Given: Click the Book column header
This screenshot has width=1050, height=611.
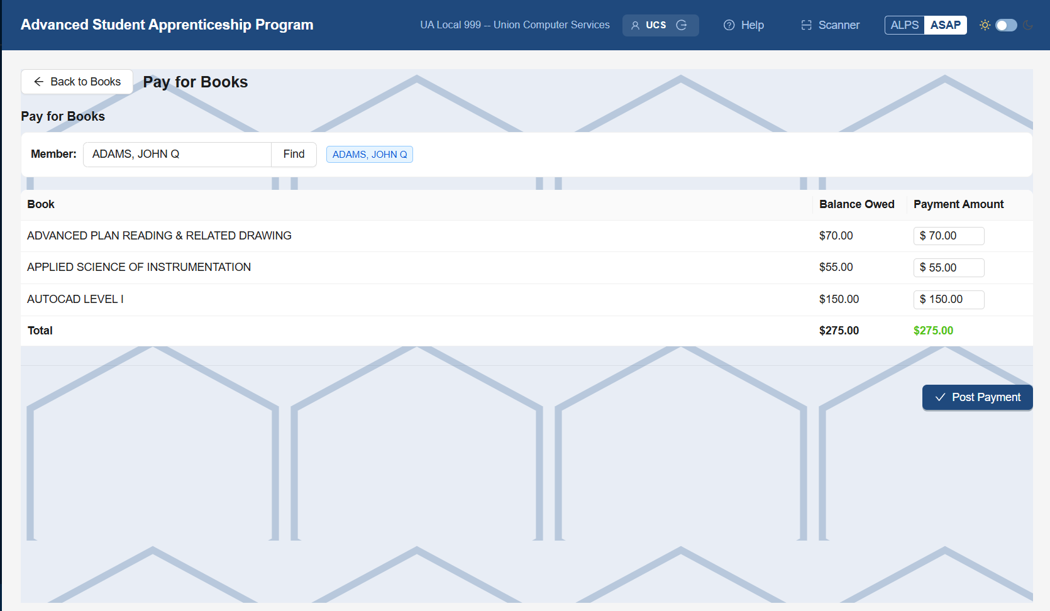Looking at the screenshot, I should click(41, 204).
